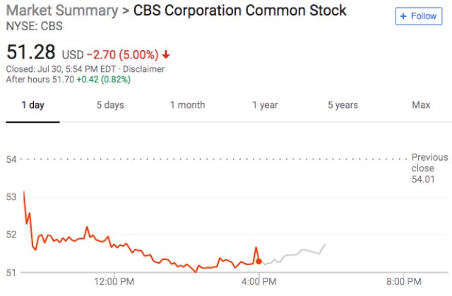452x296 pixels.
Task: Click the Follow button
Action: (418, 16)
